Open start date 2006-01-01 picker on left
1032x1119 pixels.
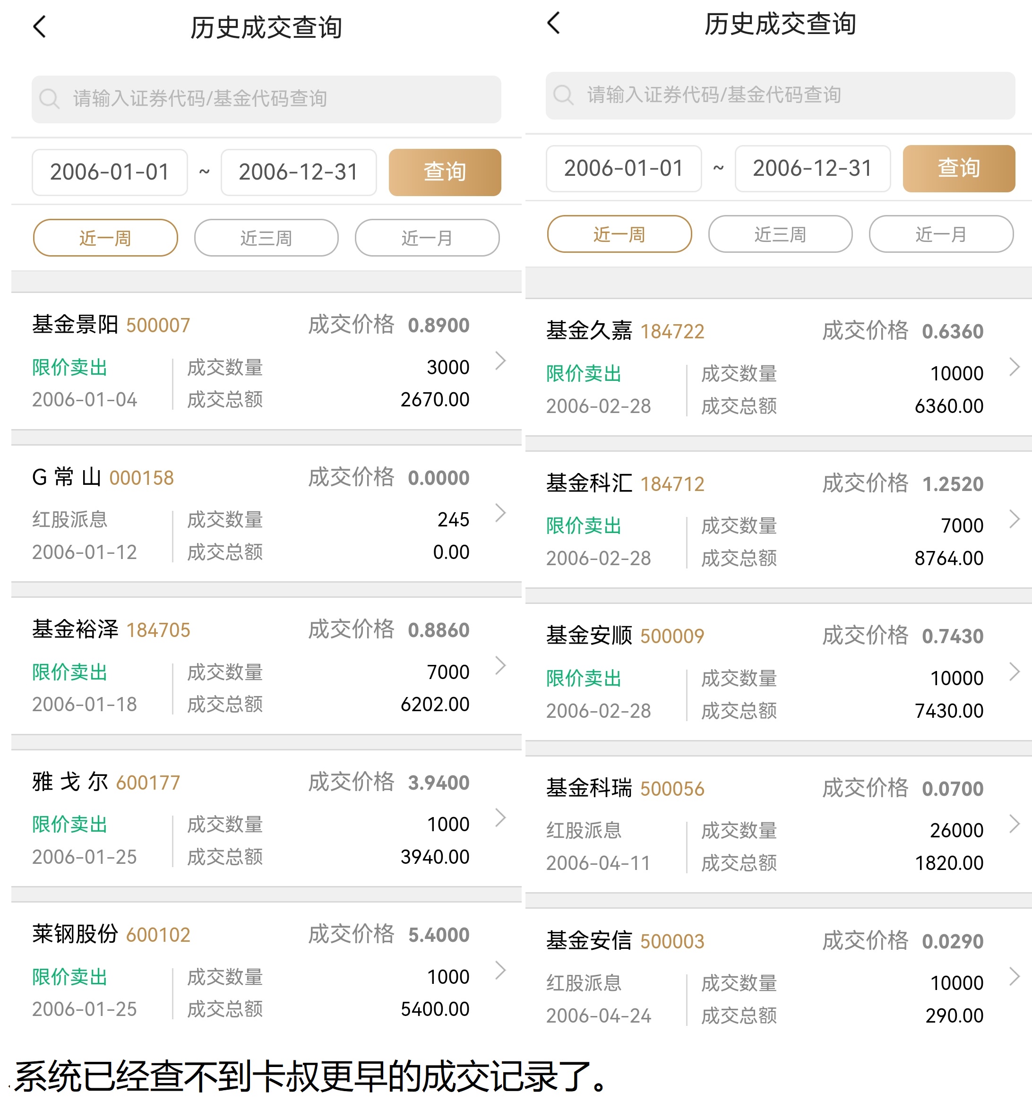pyautogui.click(x=110, y=172)
